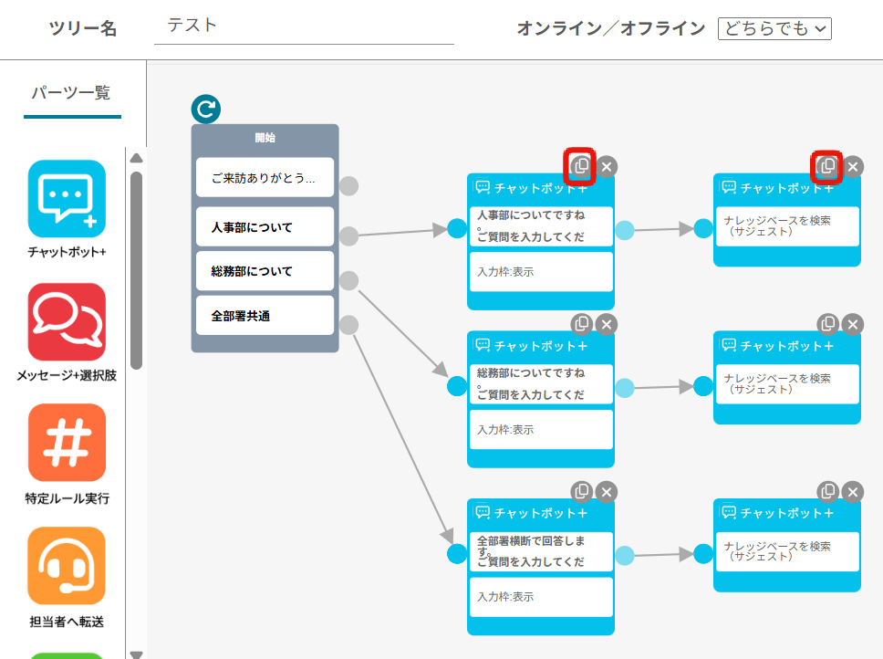Pick the 担当者へ転送 headset icon
This screenshot has height=659, width=883.
click(x=67, y=566)
